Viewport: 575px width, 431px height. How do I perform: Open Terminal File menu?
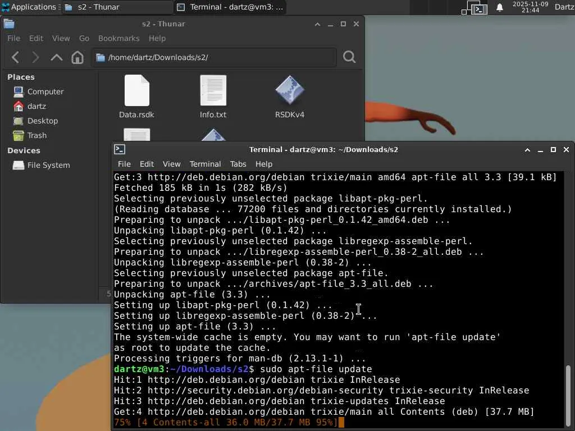point(124,164)
